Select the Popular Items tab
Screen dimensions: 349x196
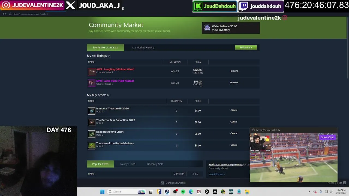(x=100, y=164)
